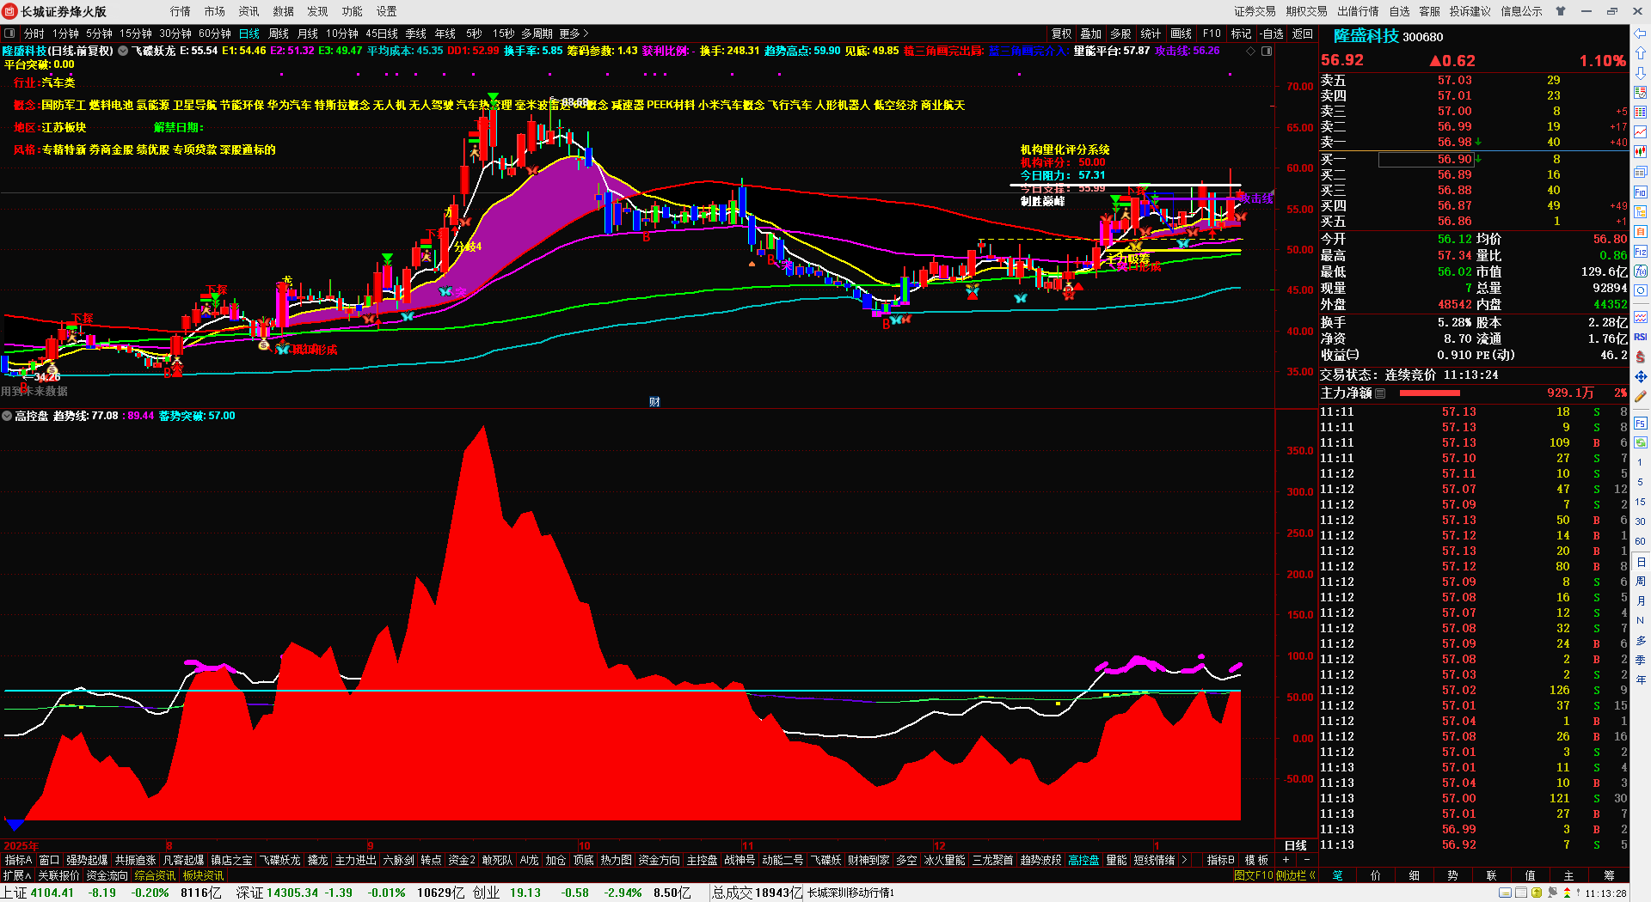Switch chart period to 5分钟
Image resolution: width=1651 pixels, height=902 pixels.
99,34
